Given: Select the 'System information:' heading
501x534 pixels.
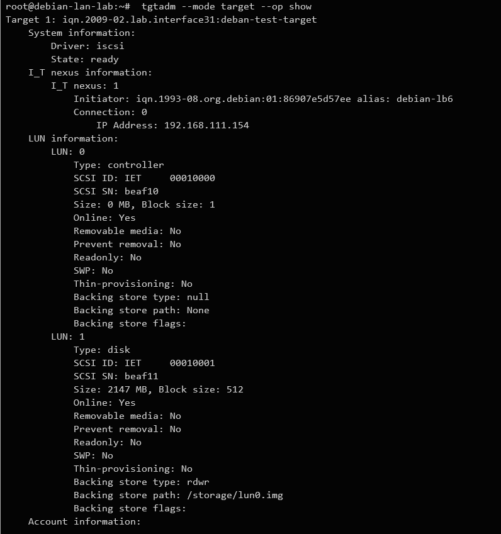Looking at the screenshot, I should click(81, 33).
